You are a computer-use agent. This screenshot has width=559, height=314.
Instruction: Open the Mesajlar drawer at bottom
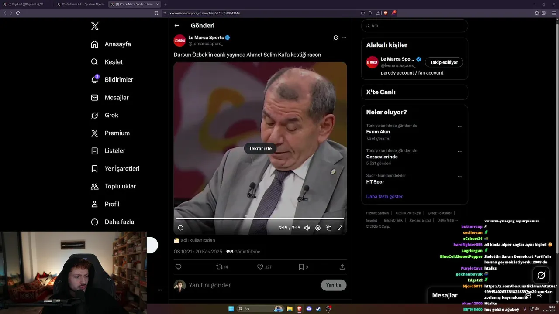coord(445,295)
